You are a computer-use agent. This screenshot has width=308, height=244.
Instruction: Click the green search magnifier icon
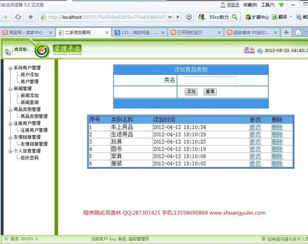(x=234, y=17)
